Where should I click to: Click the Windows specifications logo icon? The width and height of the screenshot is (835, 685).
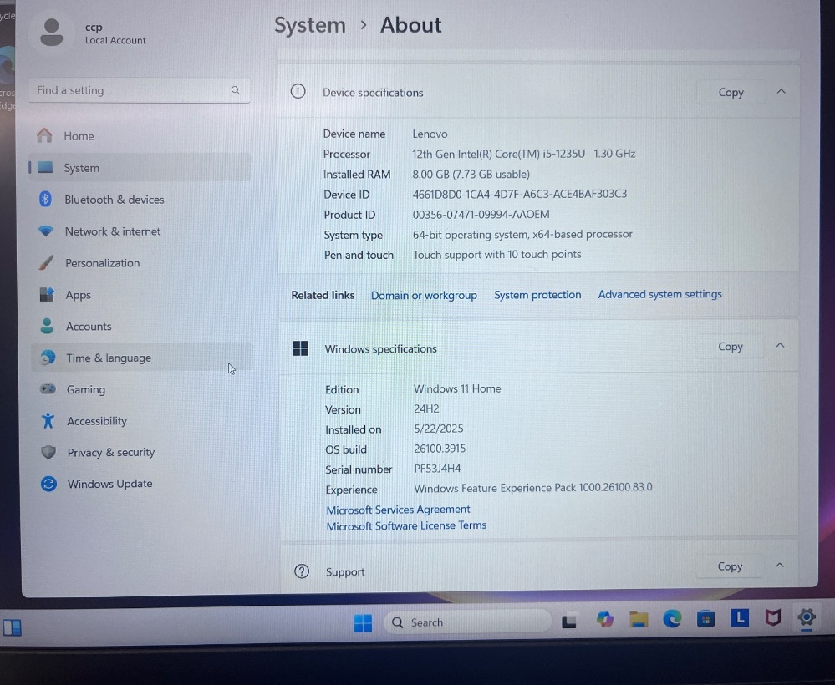click(300, 348)
